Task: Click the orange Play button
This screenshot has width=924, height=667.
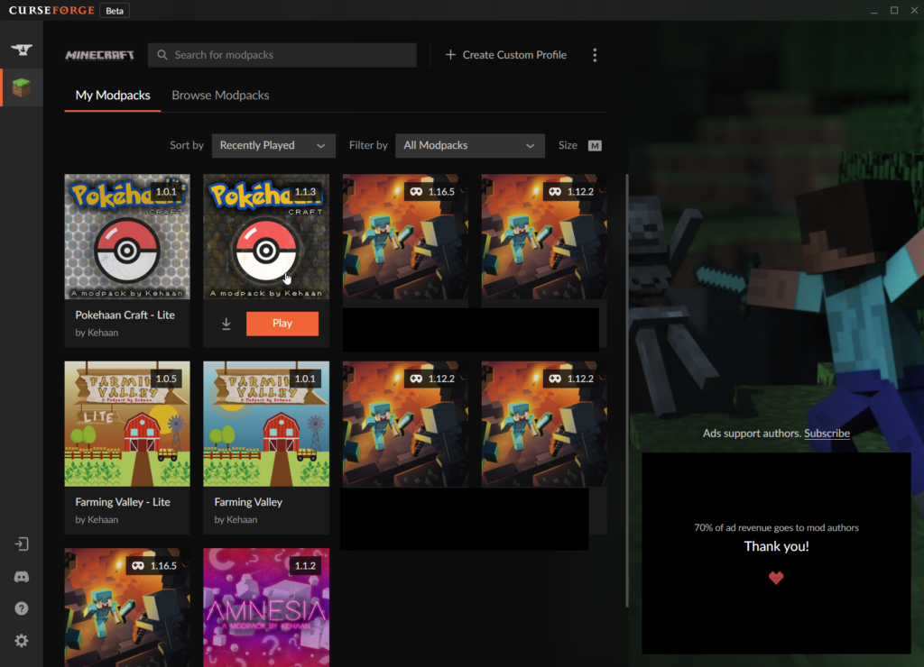Action: [282, 324]
